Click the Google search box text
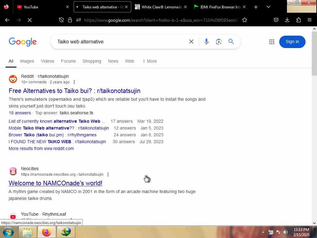 pyautogui.click(x=80, y=42)
